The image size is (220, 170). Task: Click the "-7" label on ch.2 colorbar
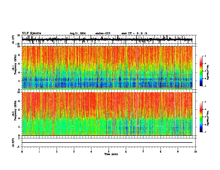(x=205, y=132)
